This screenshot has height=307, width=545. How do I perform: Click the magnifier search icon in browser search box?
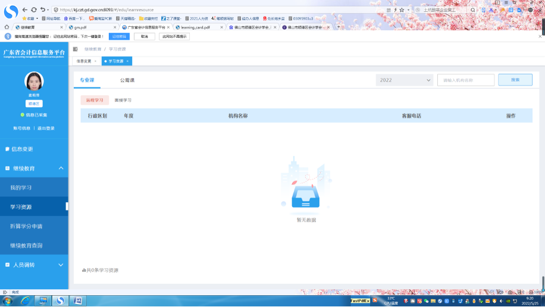pyautogui.click(x=472, y=10)
